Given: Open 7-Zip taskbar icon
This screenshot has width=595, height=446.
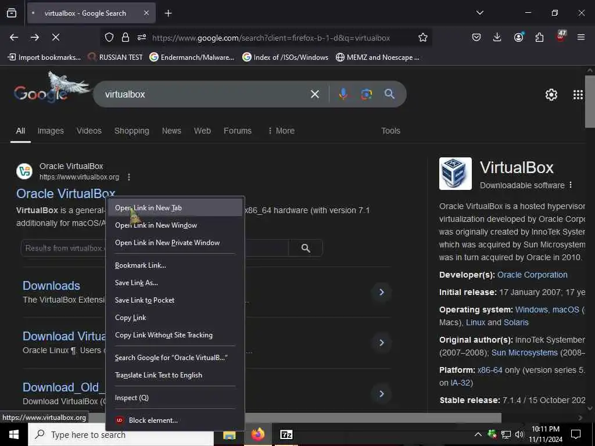Looking at the screenshot, I should click(286, 434).
